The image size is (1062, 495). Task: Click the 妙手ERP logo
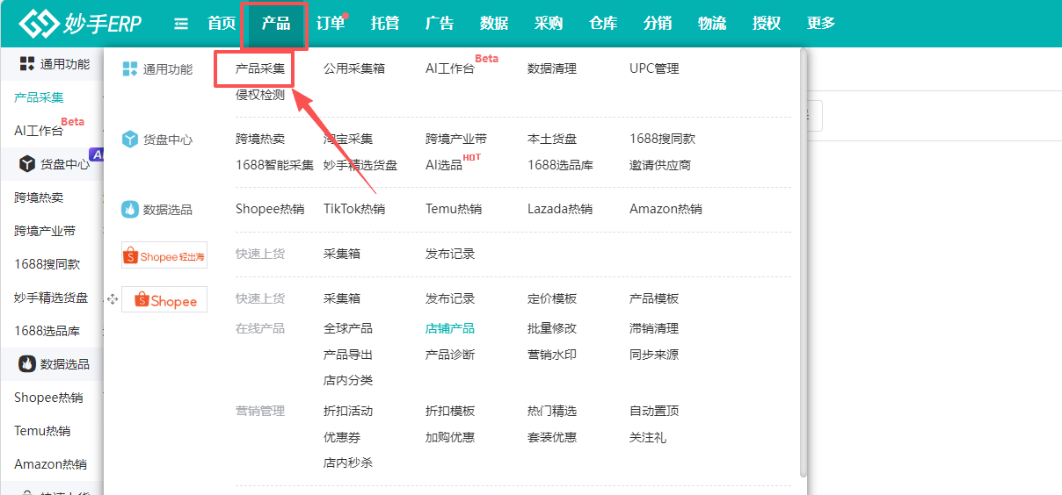[80, 24]
